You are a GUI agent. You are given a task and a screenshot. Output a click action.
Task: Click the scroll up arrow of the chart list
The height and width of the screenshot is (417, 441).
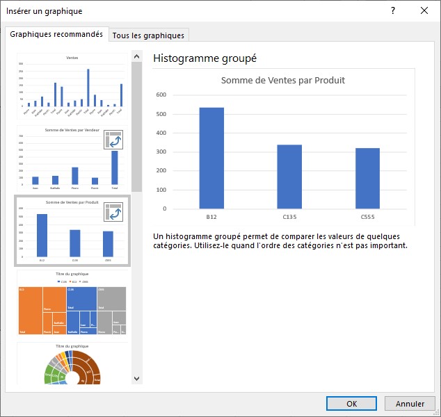[136, 57]
